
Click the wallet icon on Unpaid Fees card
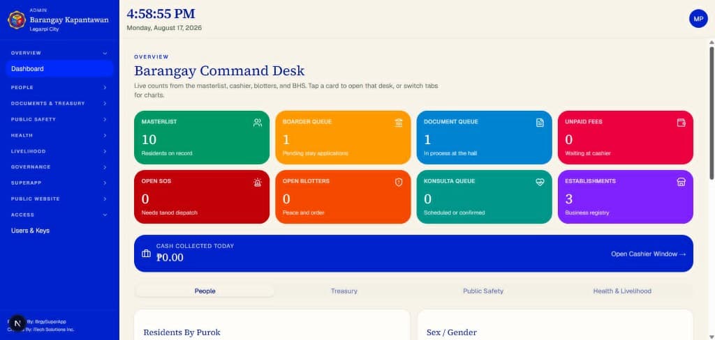tap(681, 123)
